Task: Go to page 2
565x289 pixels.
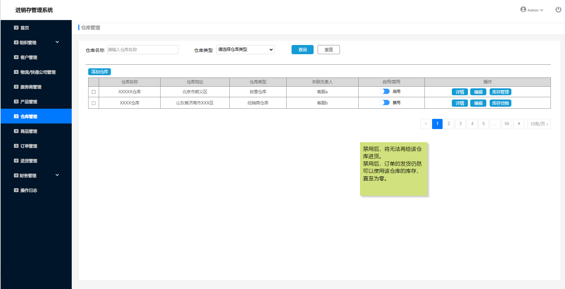Action: tap(449, 124)
